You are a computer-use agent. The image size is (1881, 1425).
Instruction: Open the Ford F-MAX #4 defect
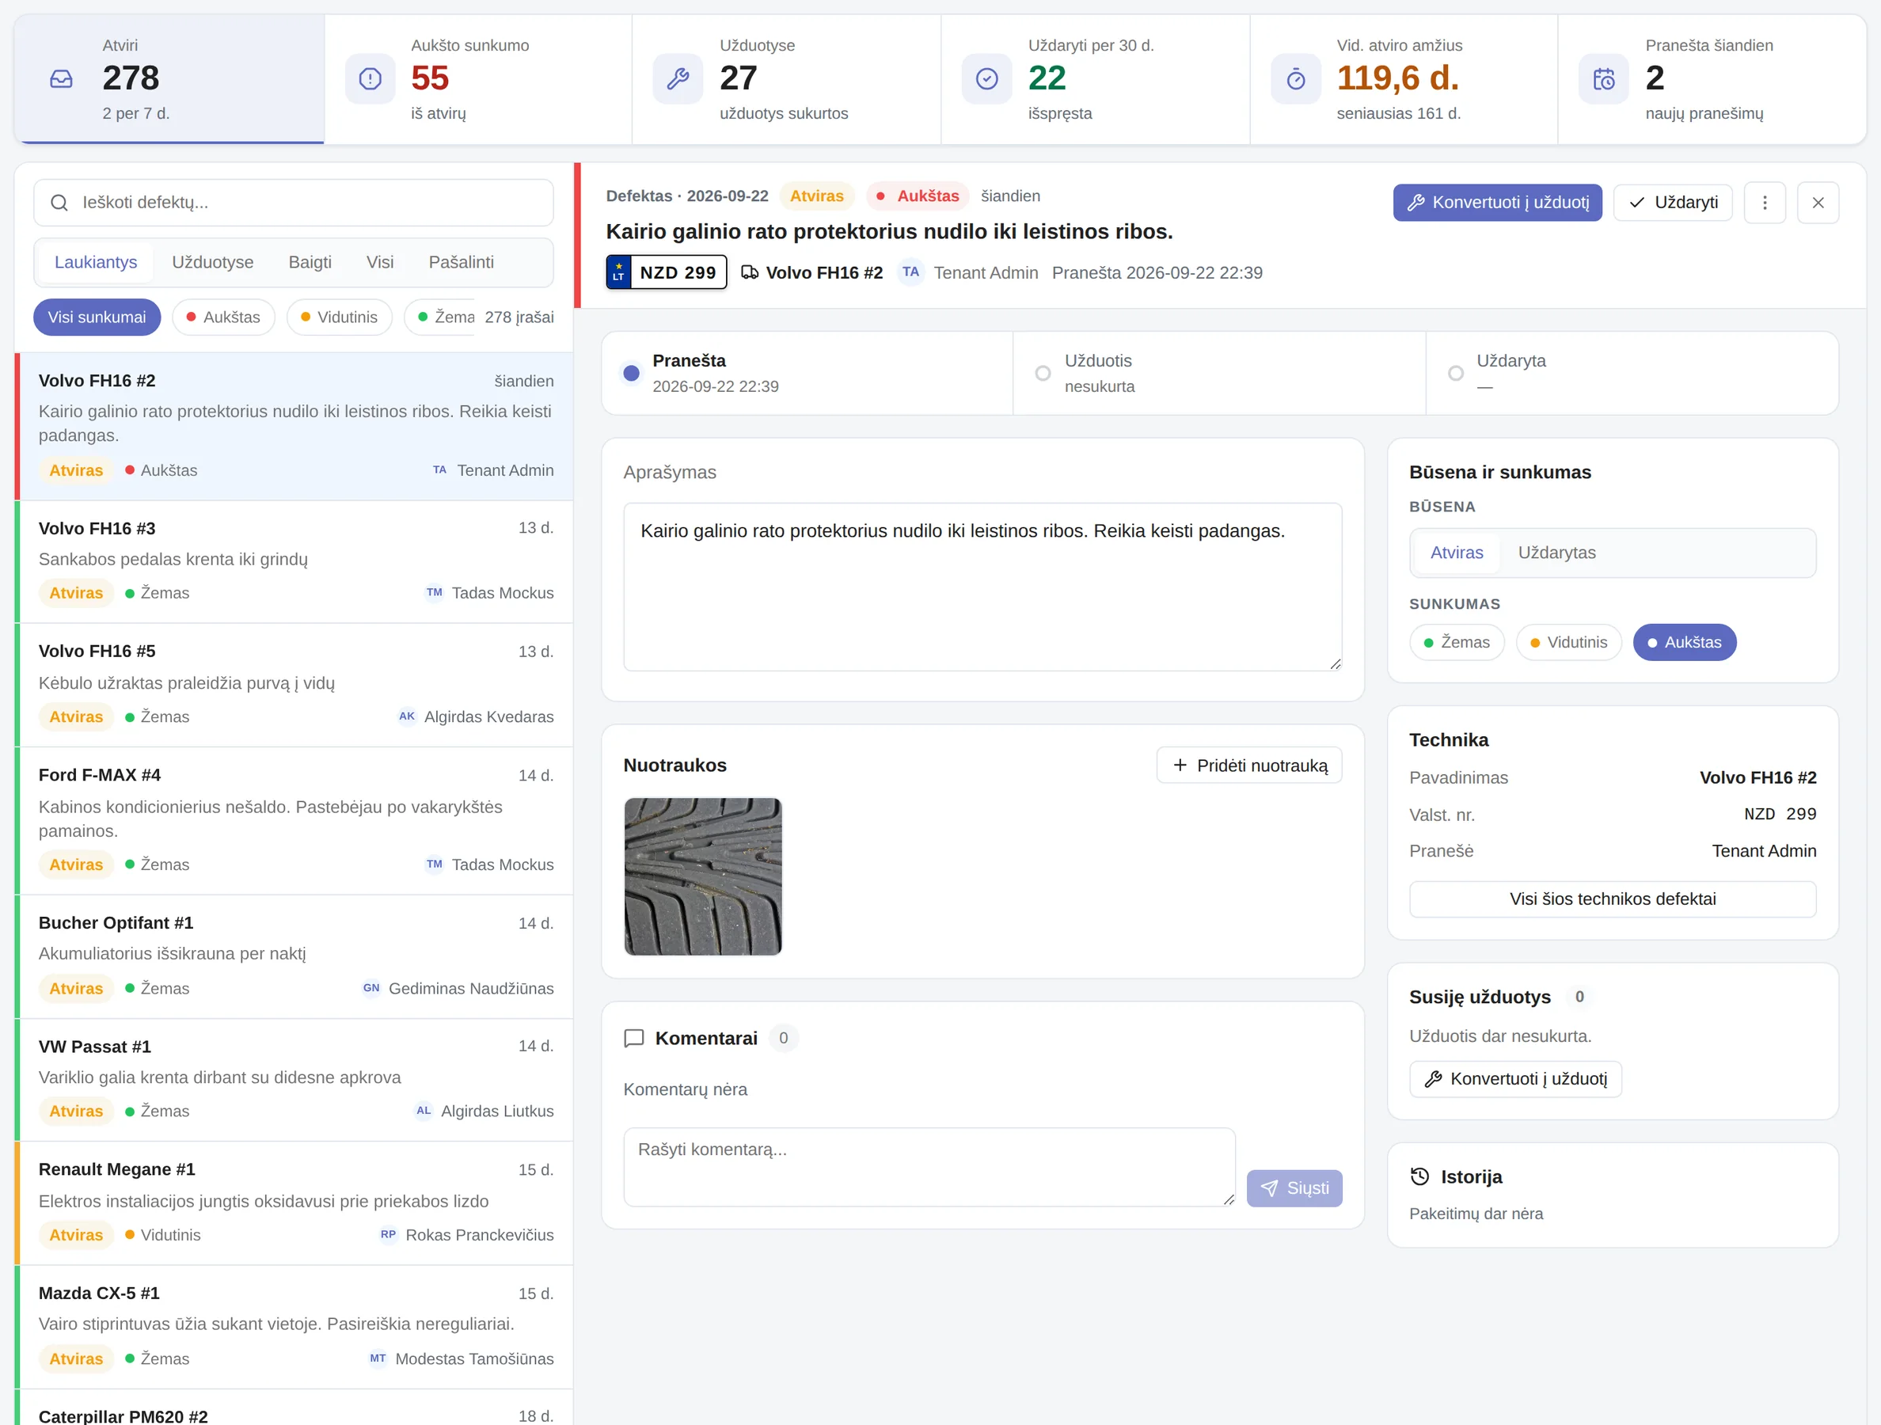295,820
